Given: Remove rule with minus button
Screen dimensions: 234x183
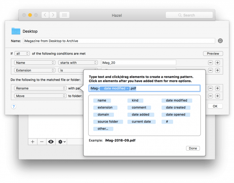Looking at the screenshot, I should [42, 142].
